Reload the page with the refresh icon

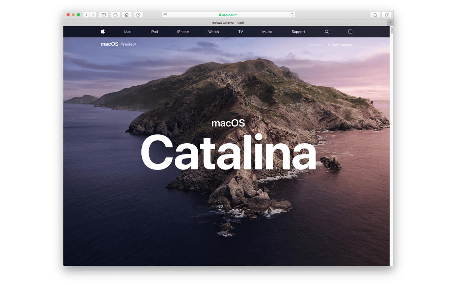(292, 15)
